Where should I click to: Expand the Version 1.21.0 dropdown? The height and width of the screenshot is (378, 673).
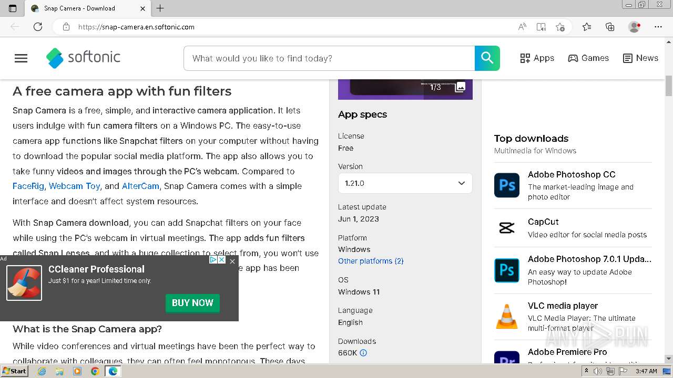point(405,183)
